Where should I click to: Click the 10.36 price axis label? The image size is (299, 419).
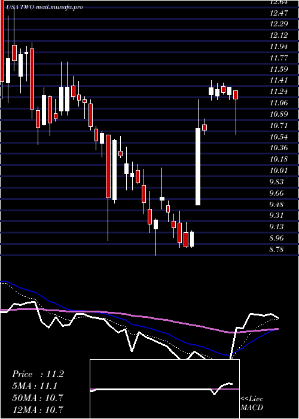point(279,147)
